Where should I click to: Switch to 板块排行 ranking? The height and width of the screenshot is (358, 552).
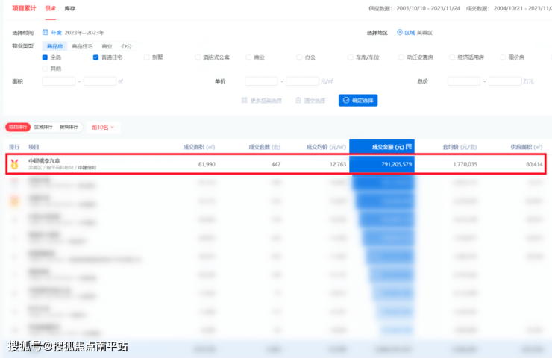coord(69,127)
